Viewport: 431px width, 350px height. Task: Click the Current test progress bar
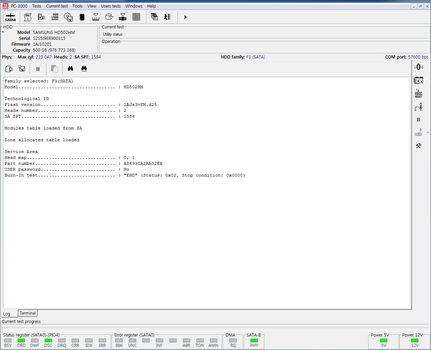point(215,326)
